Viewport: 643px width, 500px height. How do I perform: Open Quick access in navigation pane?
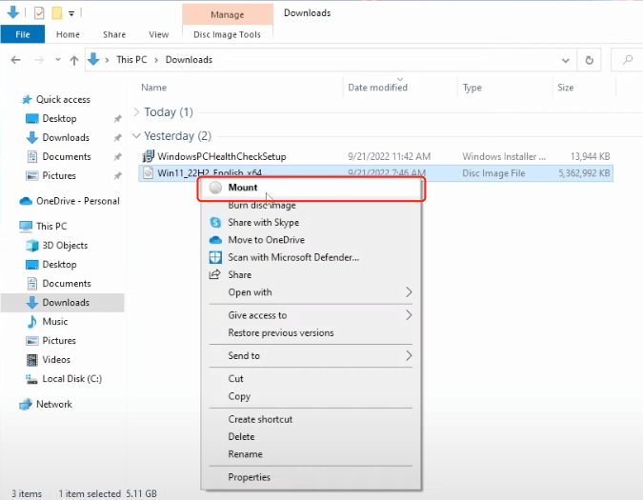coord(63,100)
